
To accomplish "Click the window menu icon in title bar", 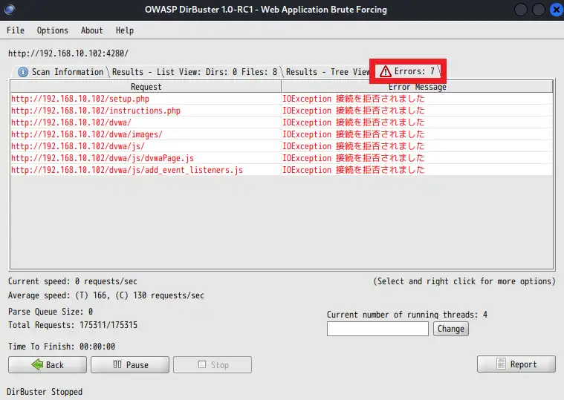I will tap(10, 10).
